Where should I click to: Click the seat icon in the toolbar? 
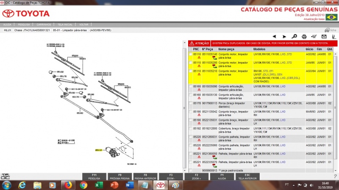pyautogui.click(x=334, y=37)
